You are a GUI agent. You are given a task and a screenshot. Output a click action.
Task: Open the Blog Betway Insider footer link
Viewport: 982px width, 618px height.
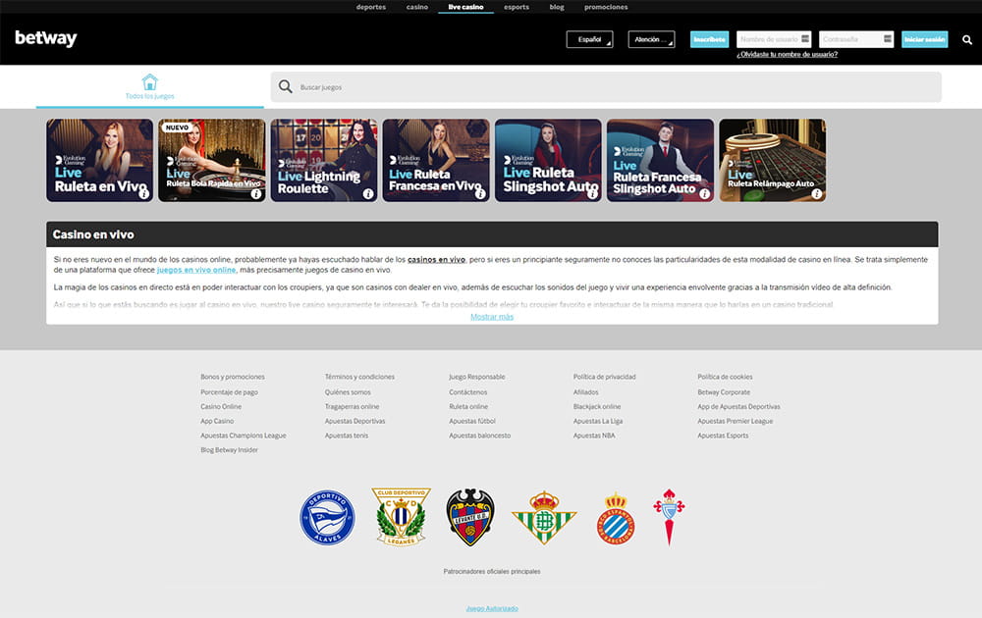[x=229, y=450]
